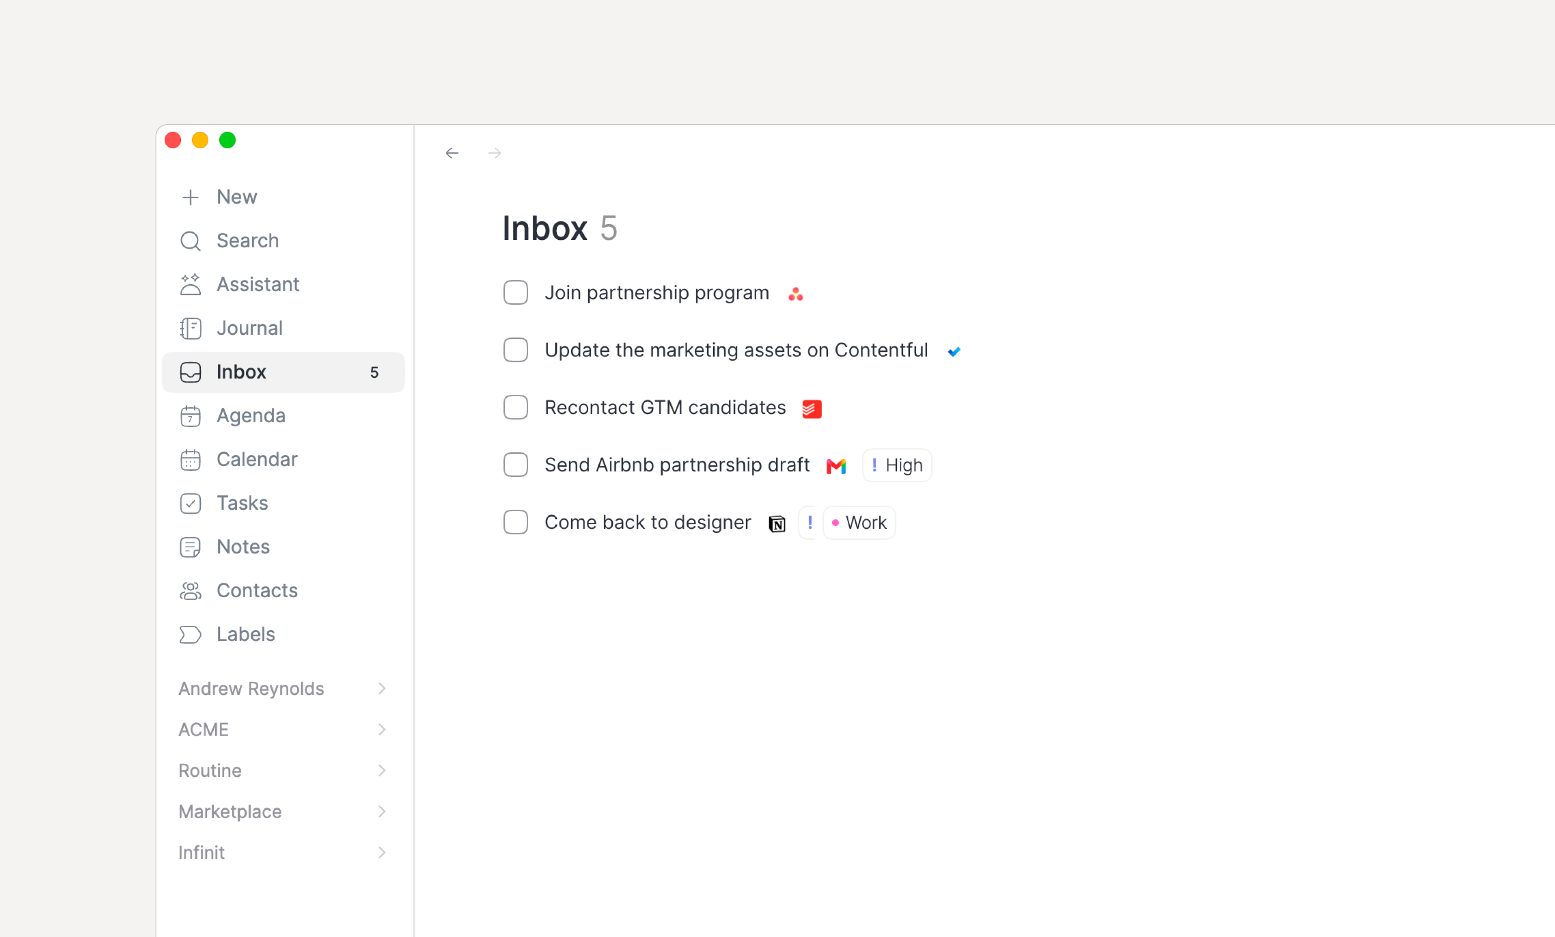Click the Inbox tray icon in sidebar

pos(190,372)
